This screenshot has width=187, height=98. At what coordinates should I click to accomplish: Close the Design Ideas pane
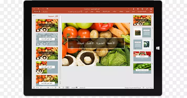33,15
